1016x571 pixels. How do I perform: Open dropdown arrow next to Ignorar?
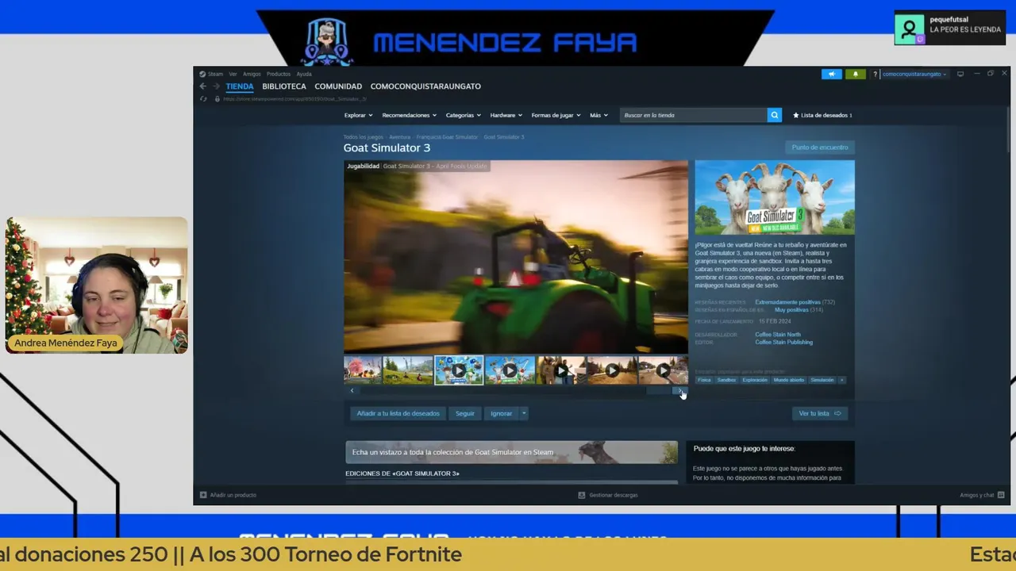[x=524, y=413]
